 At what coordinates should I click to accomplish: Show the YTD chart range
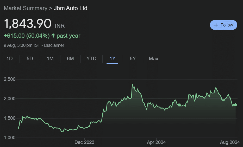[91, 59]
